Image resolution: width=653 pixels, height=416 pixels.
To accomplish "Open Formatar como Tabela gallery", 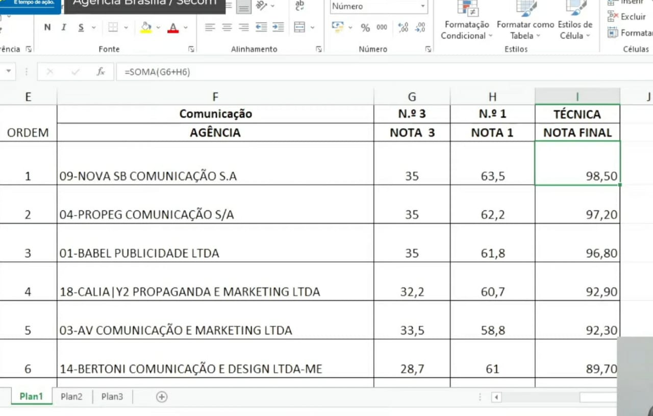I will (525, 21).
